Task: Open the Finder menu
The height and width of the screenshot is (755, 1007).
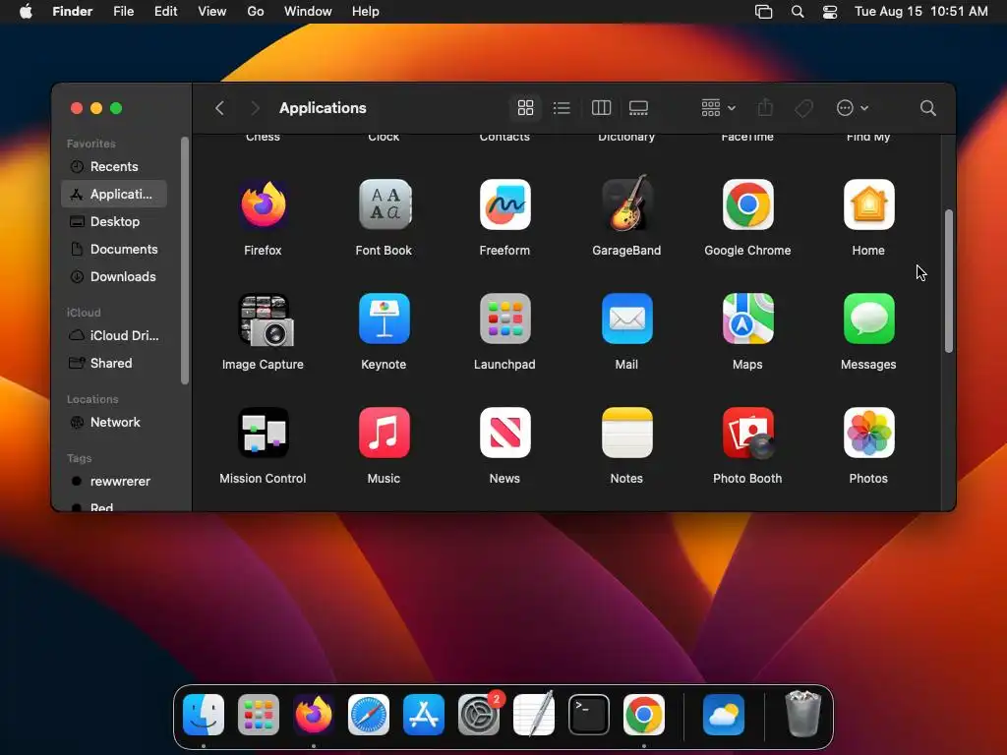Action: (73, 12)
